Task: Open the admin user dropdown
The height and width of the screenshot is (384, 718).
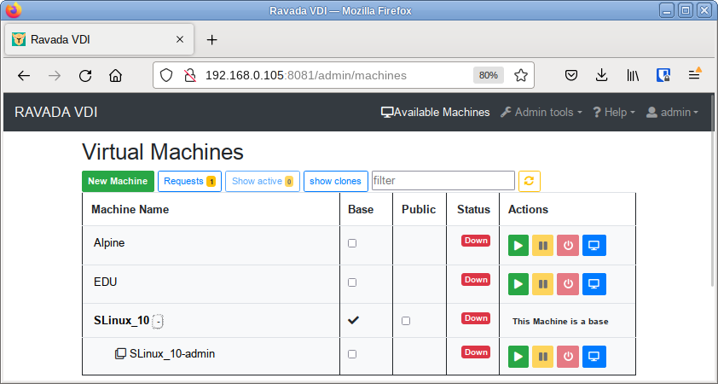Action: point(672,113)
